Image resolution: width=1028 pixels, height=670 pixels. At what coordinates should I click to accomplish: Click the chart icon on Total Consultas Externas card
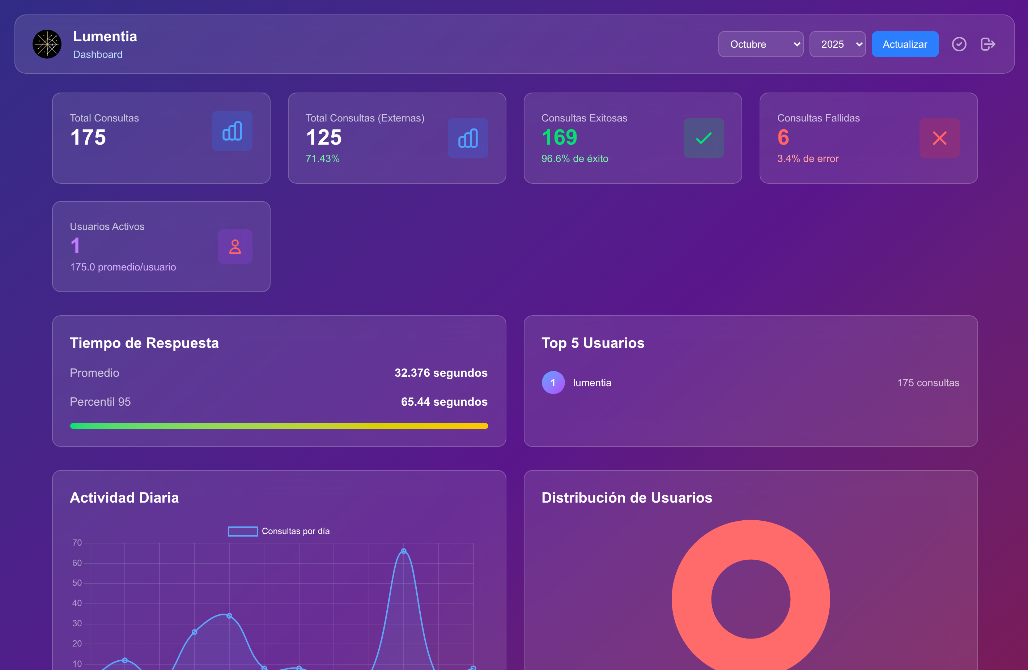coord(468,138)
